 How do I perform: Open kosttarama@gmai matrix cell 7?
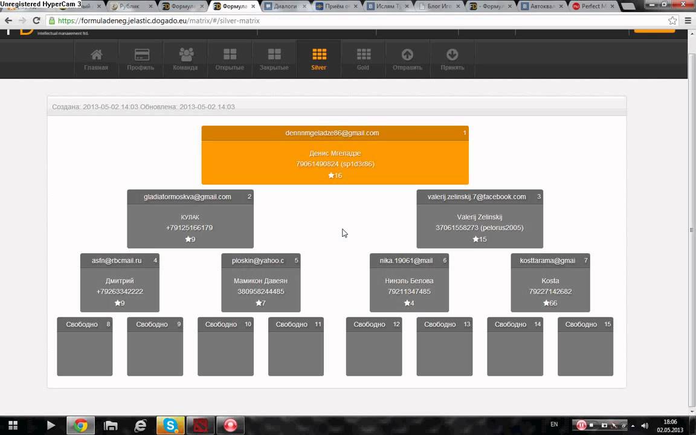tap(550, 283)
